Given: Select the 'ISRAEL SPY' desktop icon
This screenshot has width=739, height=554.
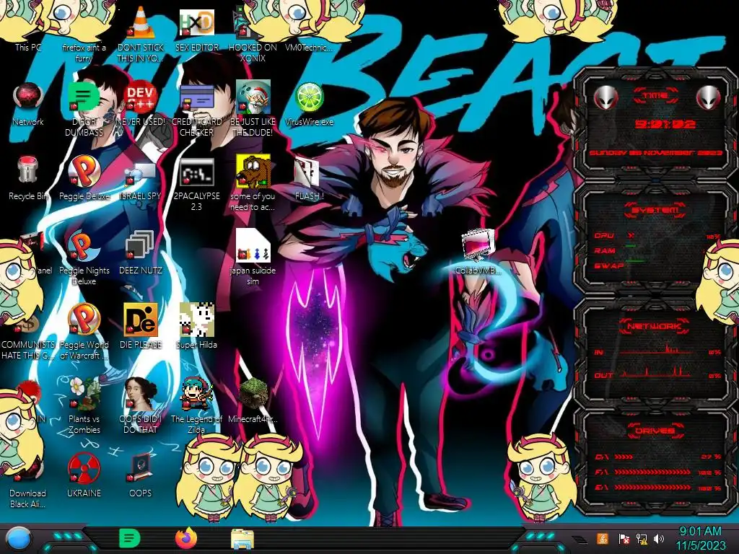Looking at the screenshot, I should point(141,181).
